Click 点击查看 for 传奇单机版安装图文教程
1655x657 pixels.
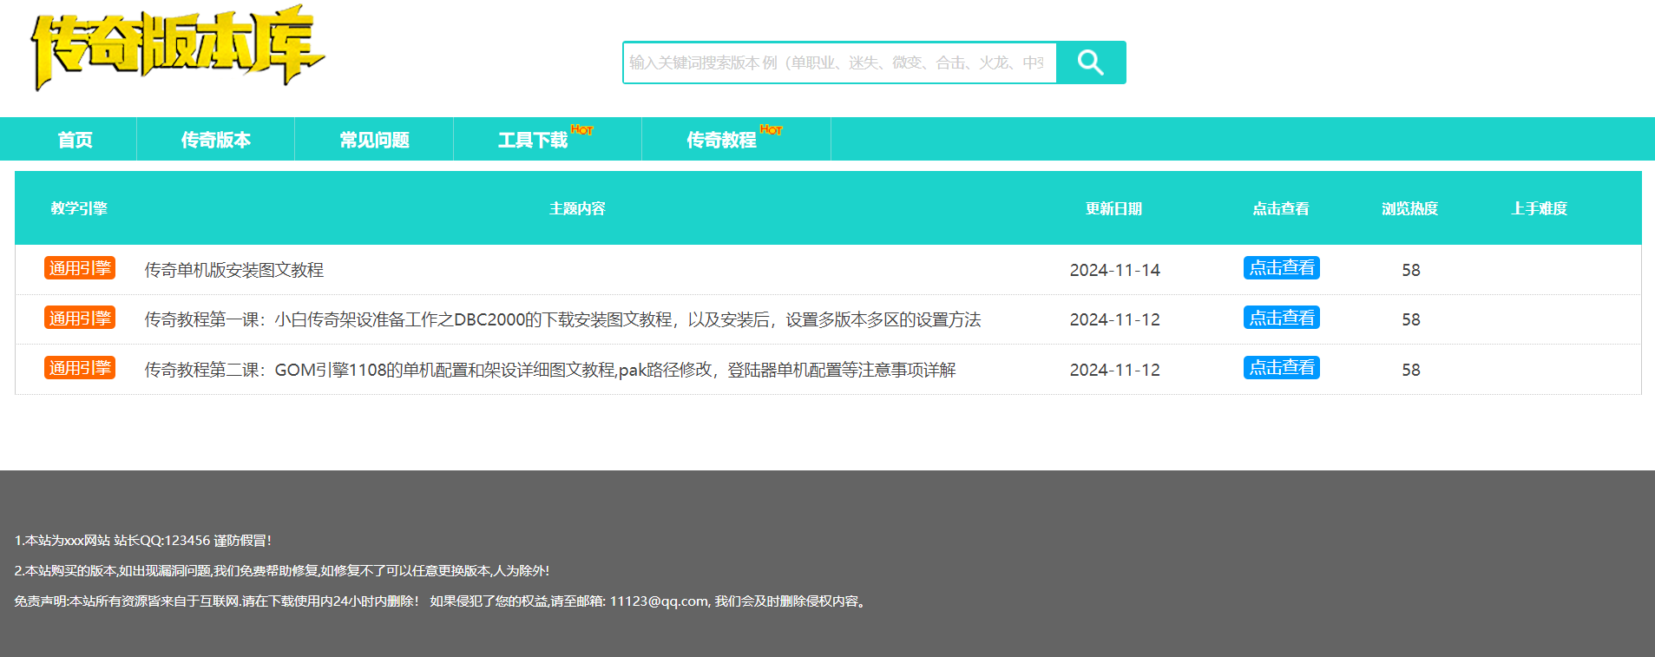tap(1281, 268)
